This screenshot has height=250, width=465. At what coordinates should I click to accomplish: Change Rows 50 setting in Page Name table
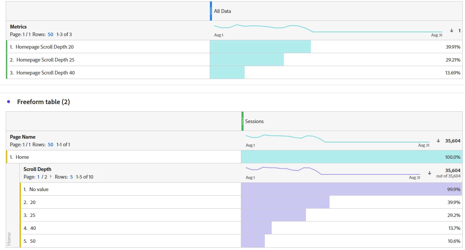pyautogui.click(x=50, y=145)
